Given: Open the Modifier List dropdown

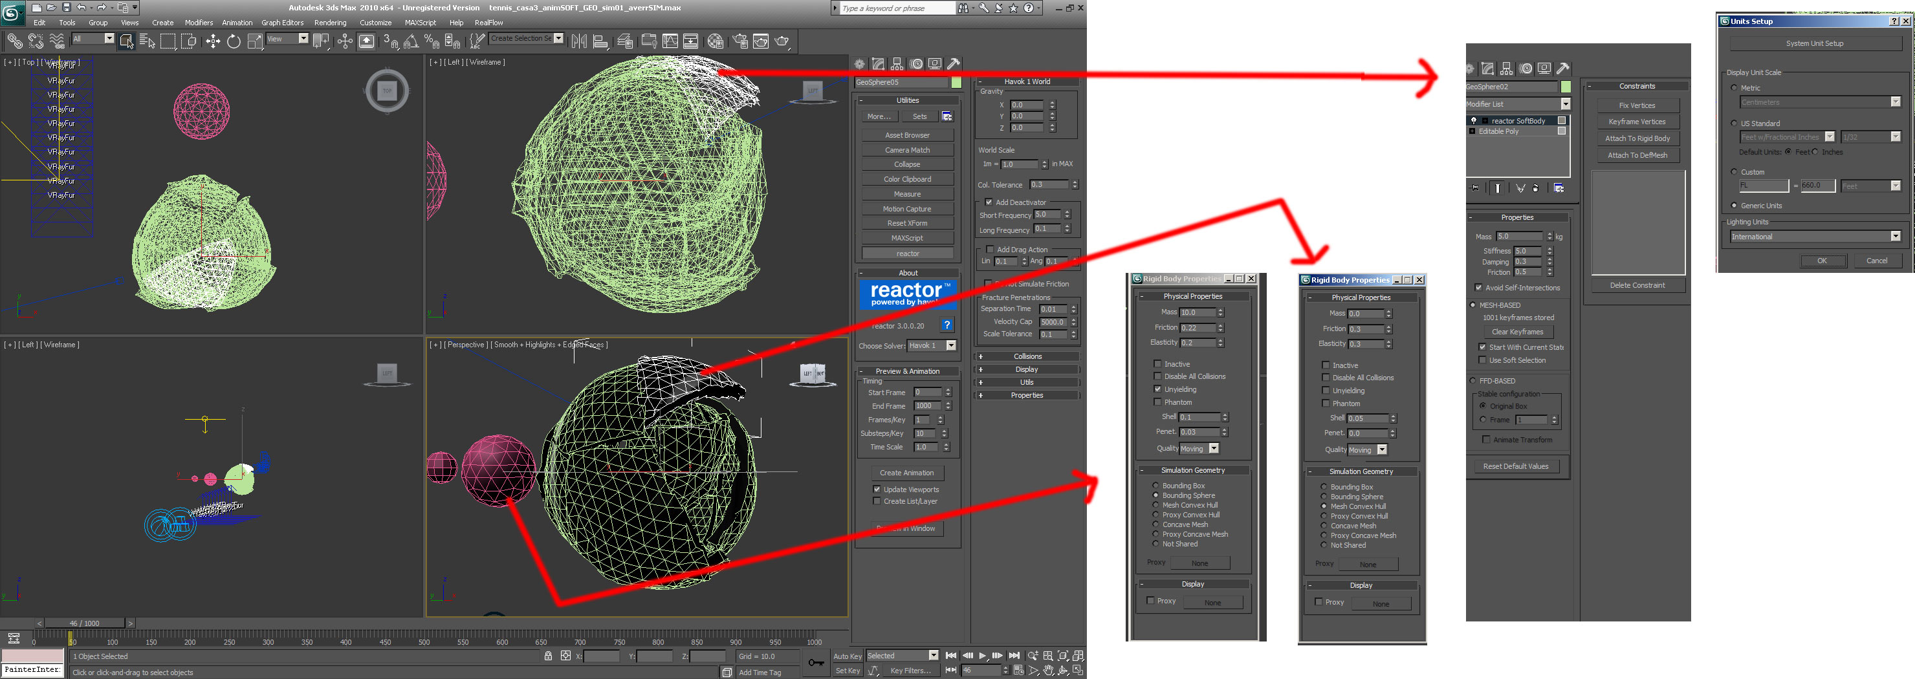Looking at the screenshot, I should (x=1517, y=104).
